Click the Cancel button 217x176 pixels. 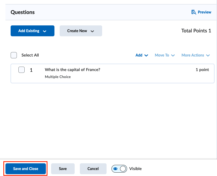point(93,169)
